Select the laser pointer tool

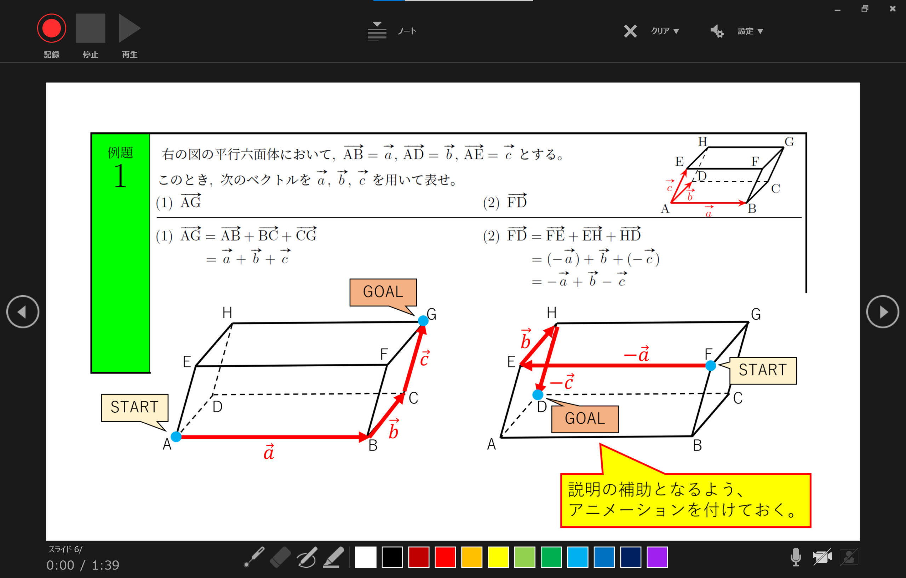pos(254,557)
